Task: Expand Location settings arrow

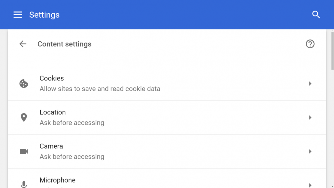Action: point(310,118)
